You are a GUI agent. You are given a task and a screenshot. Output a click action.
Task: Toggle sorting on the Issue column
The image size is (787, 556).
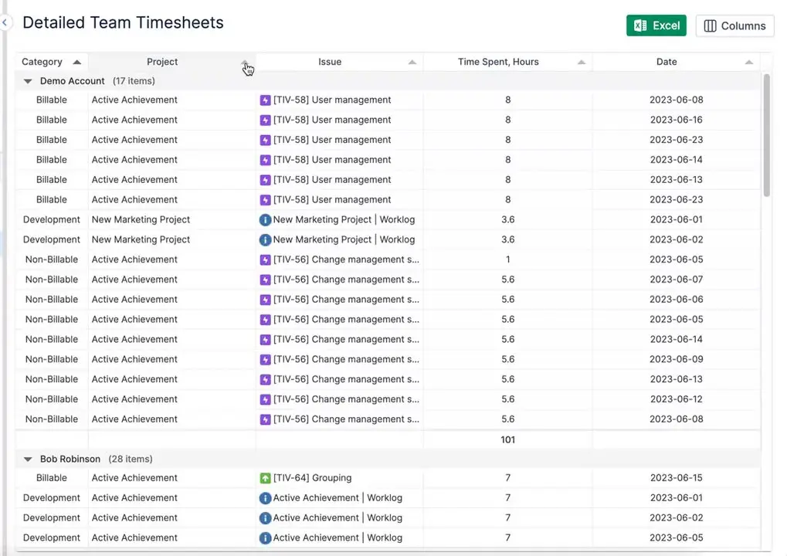coord(412,62)
